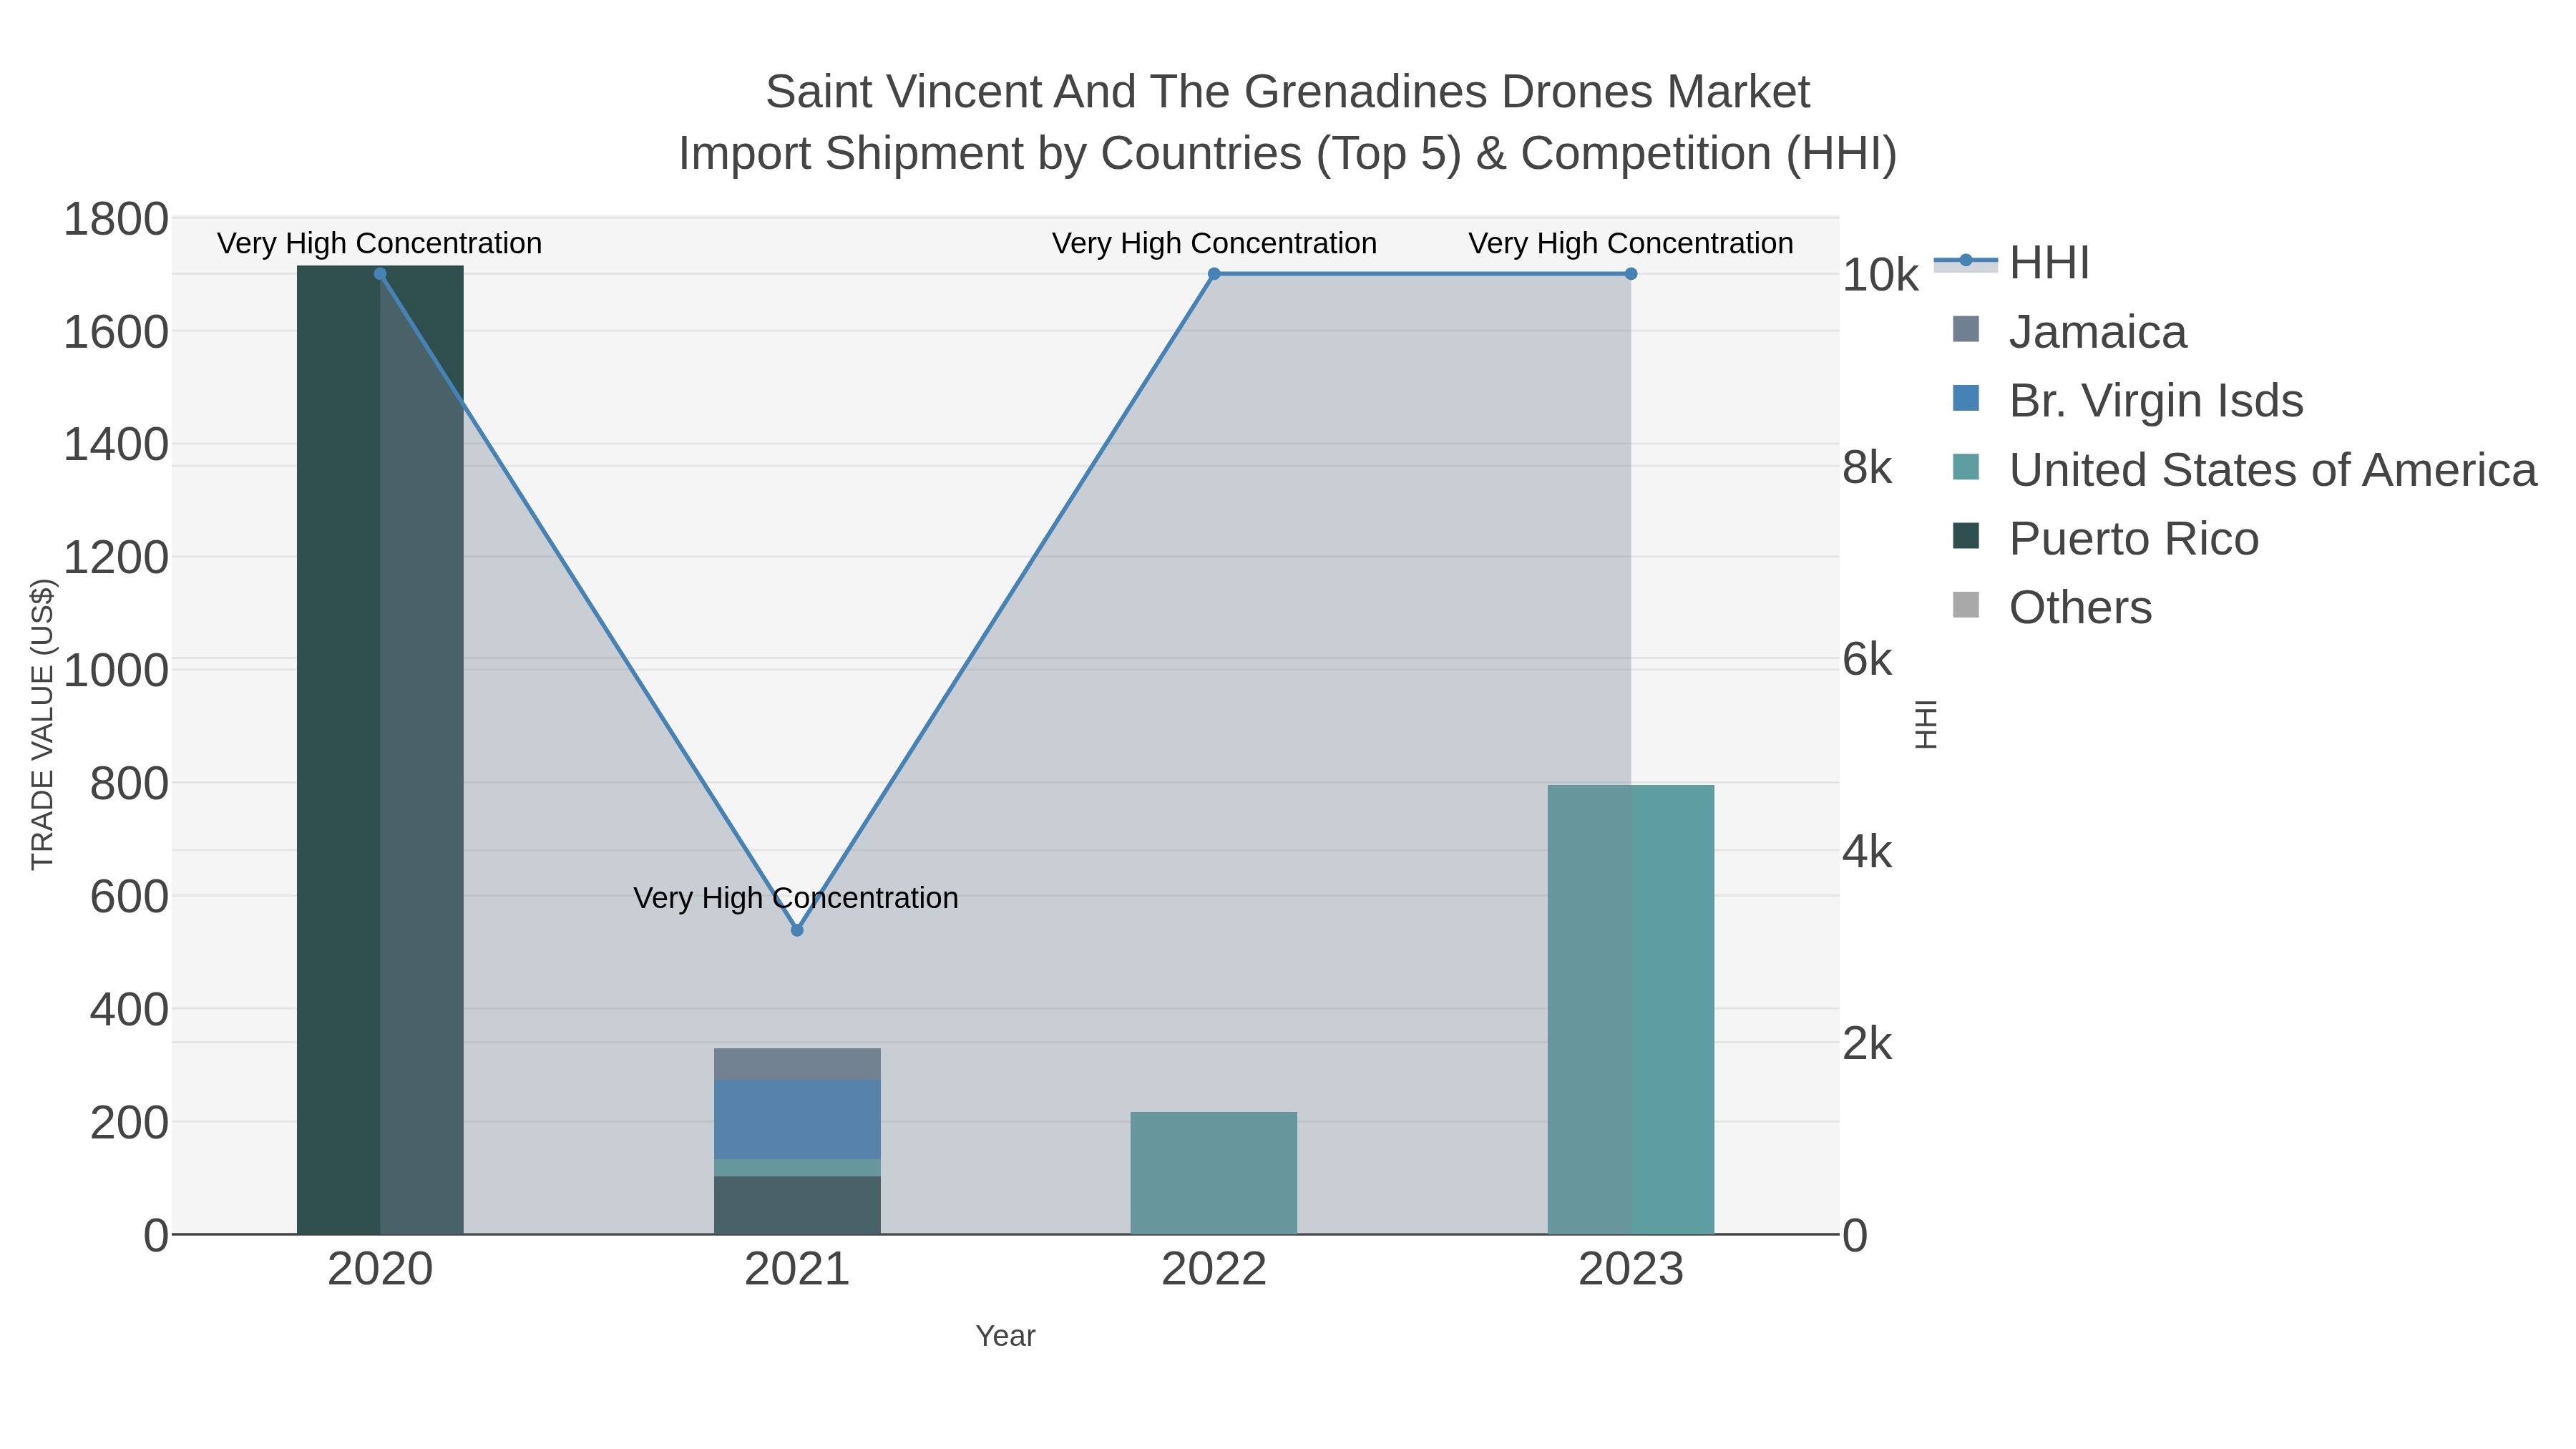Toggle the Jamaica legend entry
2576x1449 pixels.
pyautogui.click(x=2069, y=332)
